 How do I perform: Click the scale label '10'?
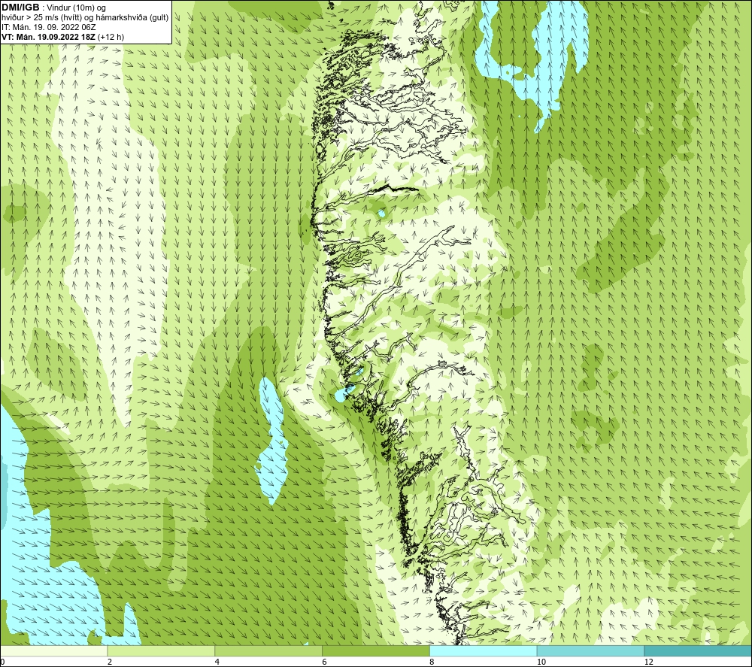tap(541, 662)
